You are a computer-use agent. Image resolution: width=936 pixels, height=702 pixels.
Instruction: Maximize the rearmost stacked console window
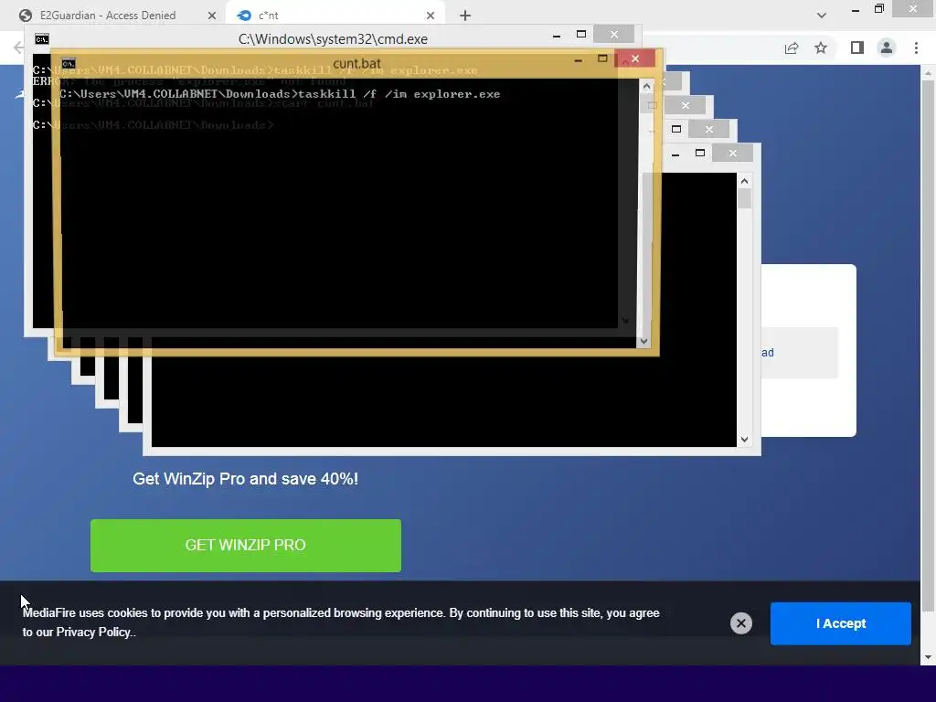tap(699, 154)
